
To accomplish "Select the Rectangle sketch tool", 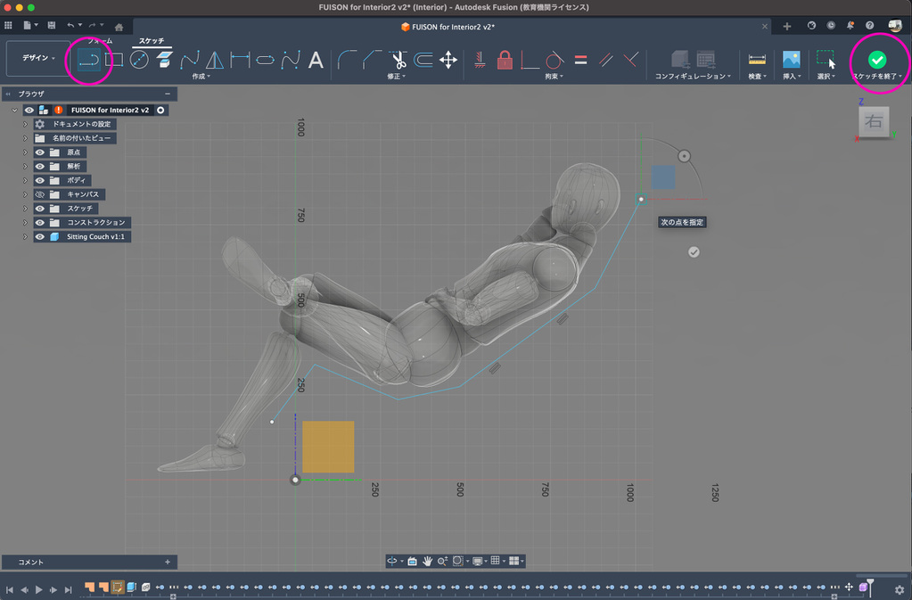I will (114, 60).
